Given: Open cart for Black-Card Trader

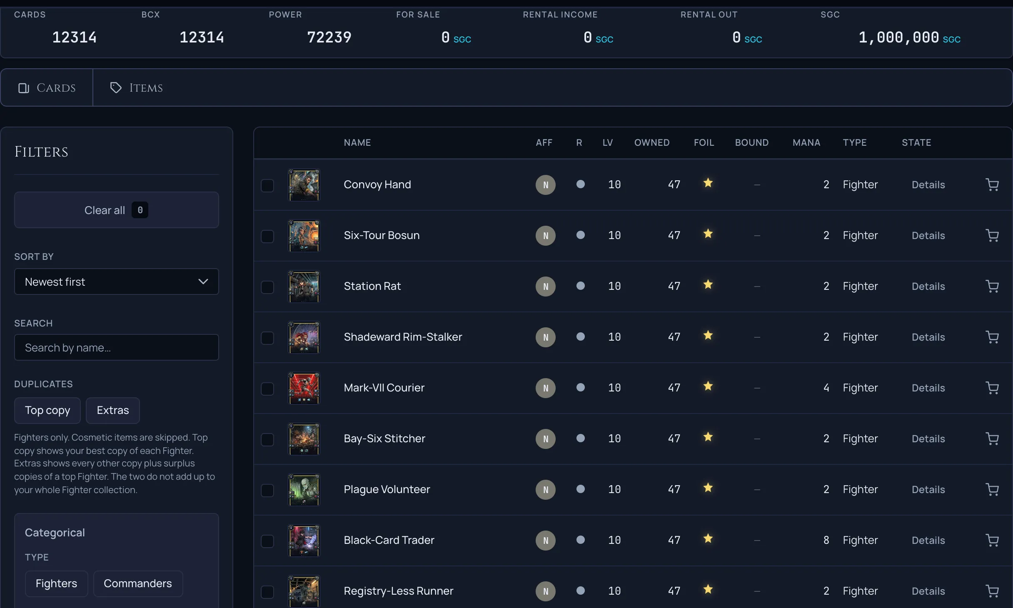Looking at the screenshot, I should [x=992, y=540].
